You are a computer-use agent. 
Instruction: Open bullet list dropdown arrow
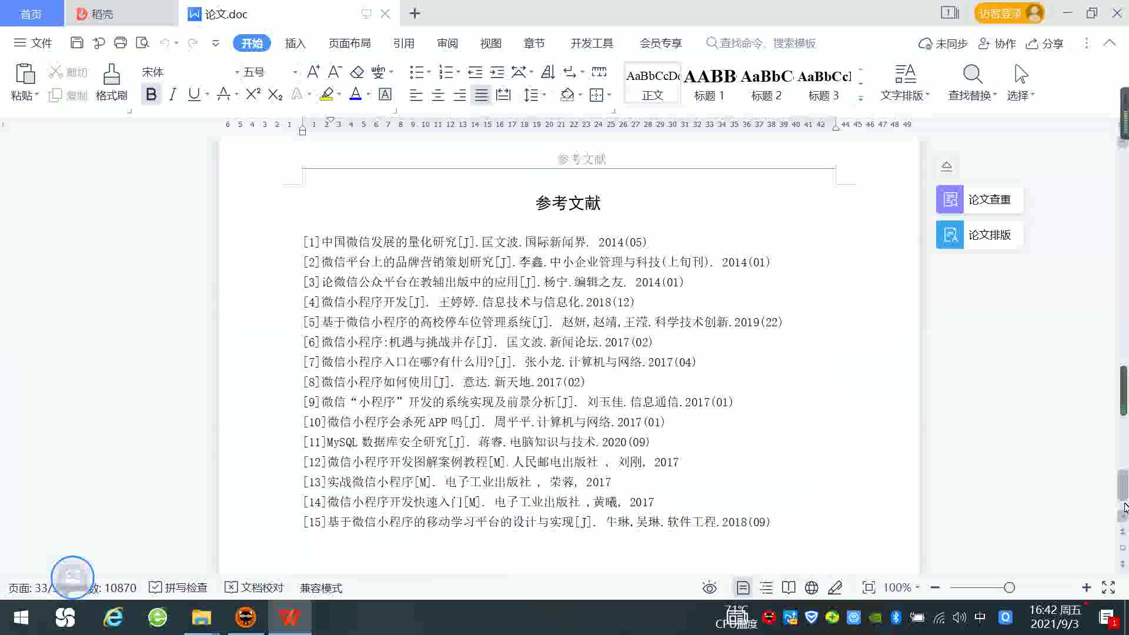[x=429, y=72]
